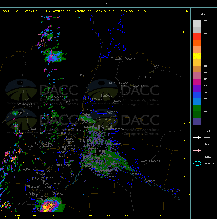Click the Tres_Mayo map label
217x219 pixels.
tap(86, 110)
